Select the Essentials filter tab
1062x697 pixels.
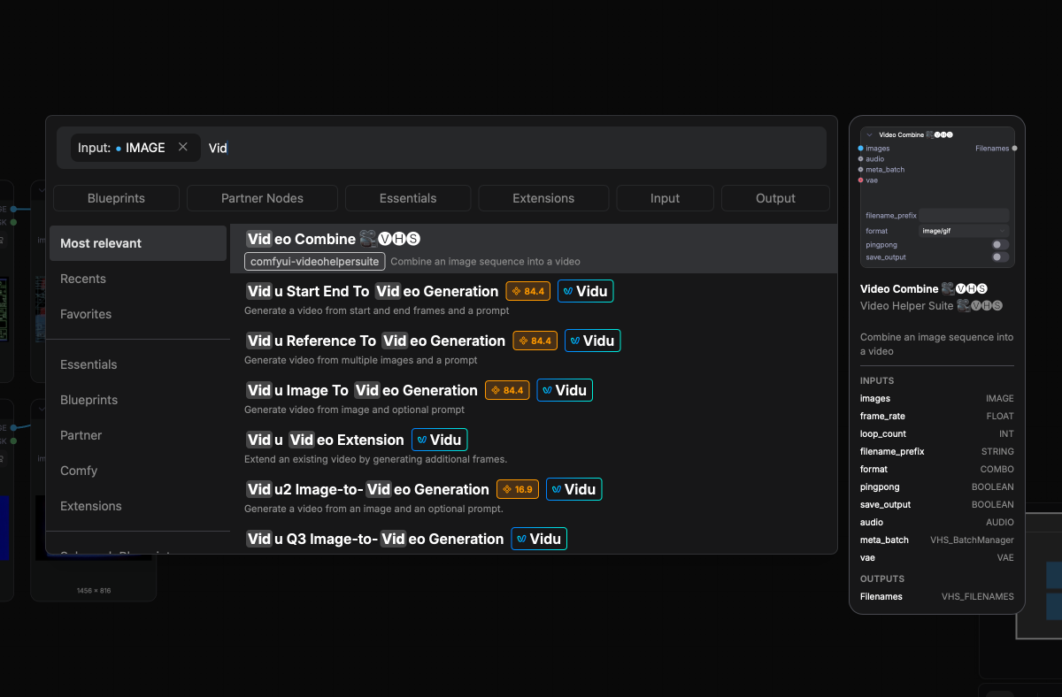[408, 197]
